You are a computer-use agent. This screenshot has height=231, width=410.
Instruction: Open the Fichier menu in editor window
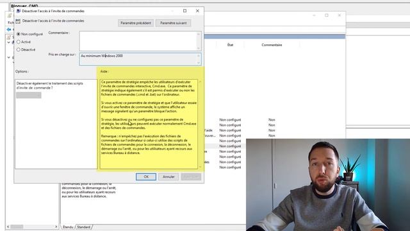pos(11,23)
